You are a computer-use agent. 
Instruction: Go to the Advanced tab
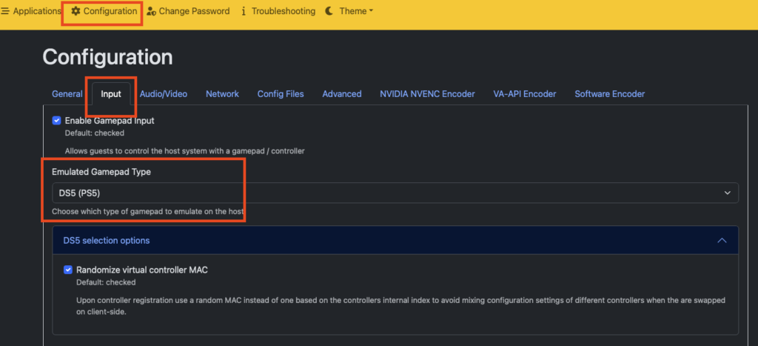[x=342, y=94]
